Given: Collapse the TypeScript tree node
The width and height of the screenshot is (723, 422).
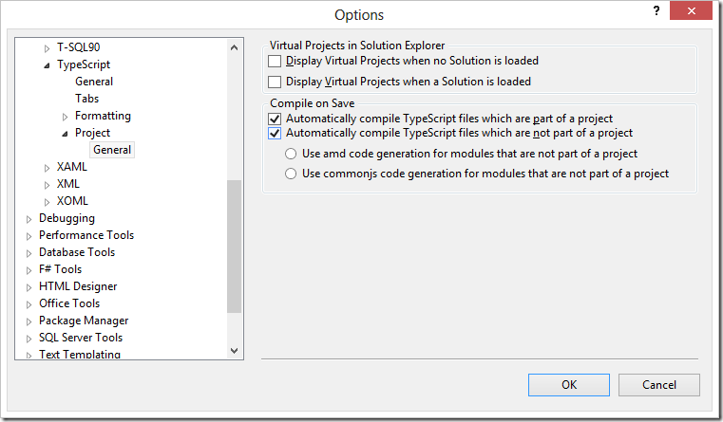Looking at the screenshot, I should [48, 65].
